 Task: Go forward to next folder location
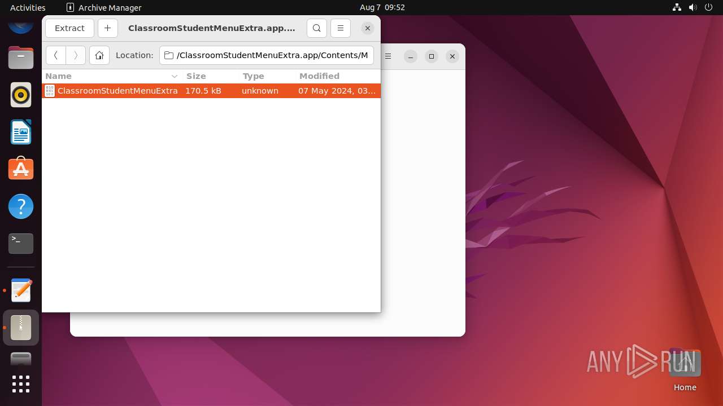[x=76, y=55]
